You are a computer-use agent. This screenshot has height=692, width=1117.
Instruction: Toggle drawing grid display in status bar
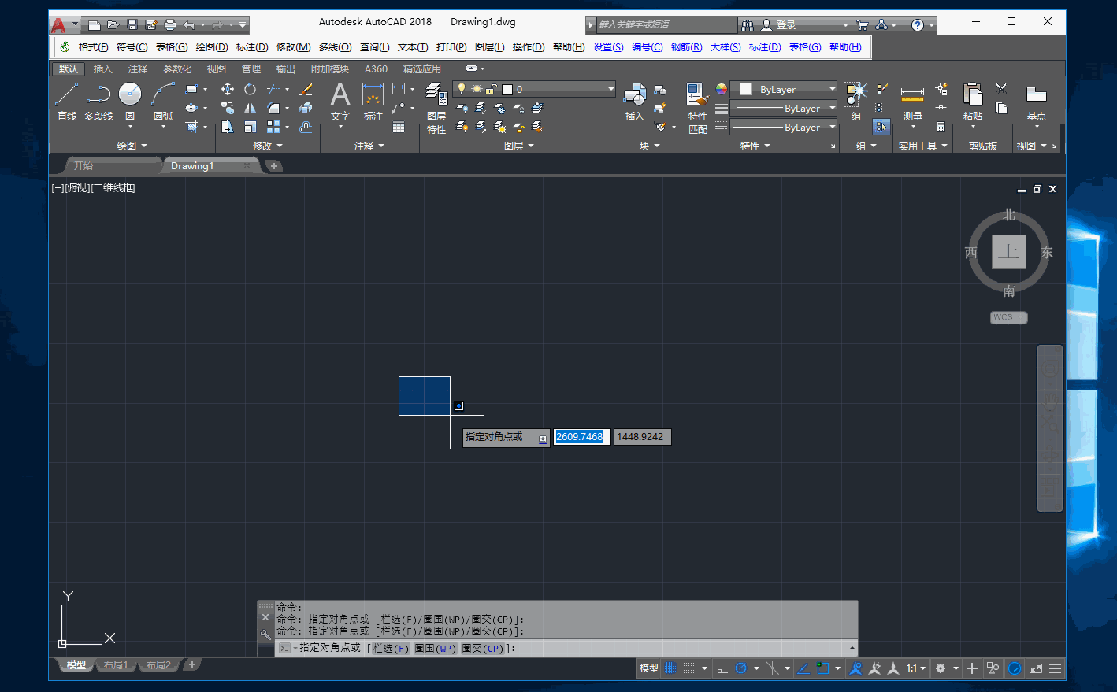[x=670, y=668]
